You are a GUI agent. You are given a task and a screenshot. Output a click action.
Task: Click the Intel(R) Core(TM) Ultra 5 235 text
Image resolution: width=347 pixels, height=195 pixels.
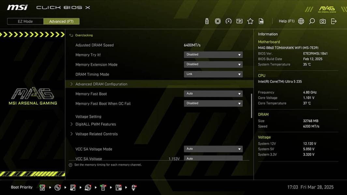[280, 82]
